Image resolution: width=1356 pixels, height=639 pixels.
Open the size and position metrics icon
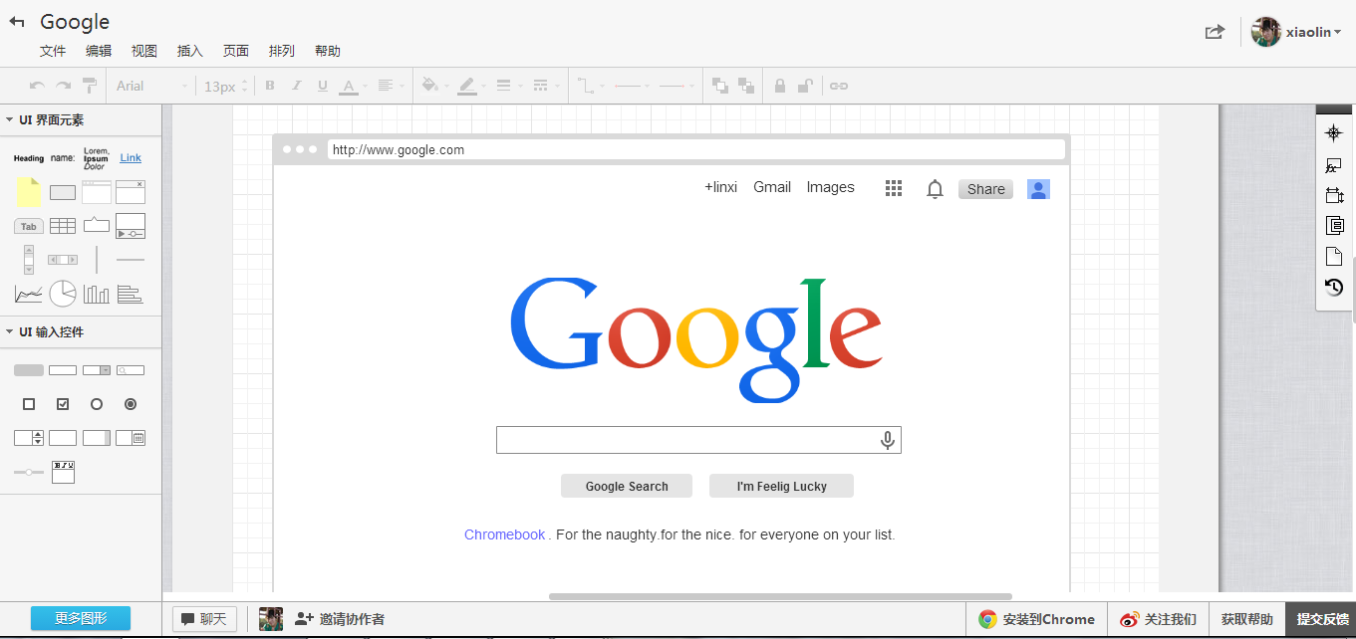point(1334,196)
